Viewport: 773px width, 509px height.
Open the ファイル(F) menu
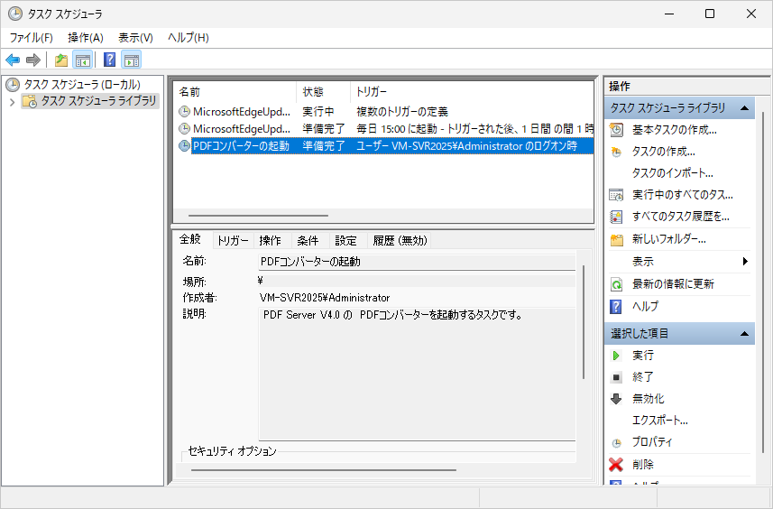(31, 38)
